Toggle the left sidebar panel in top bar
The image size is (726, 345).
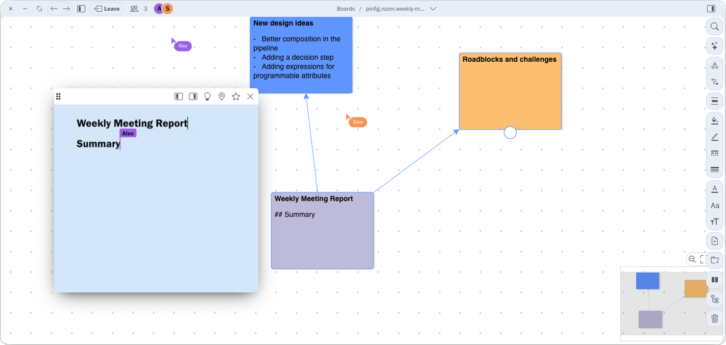pyautogui.click(x=81, y=9)
